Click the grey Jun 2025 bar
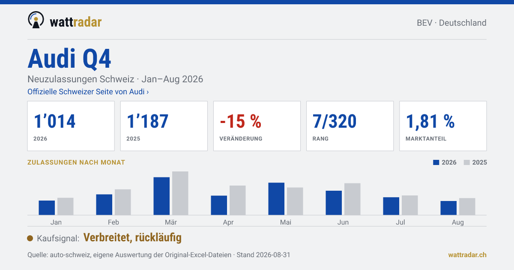Screen dimensions: 514x270 353,199
